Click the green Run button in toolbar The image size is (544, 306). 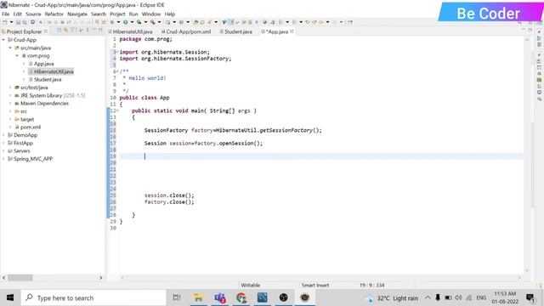[125, 22]
